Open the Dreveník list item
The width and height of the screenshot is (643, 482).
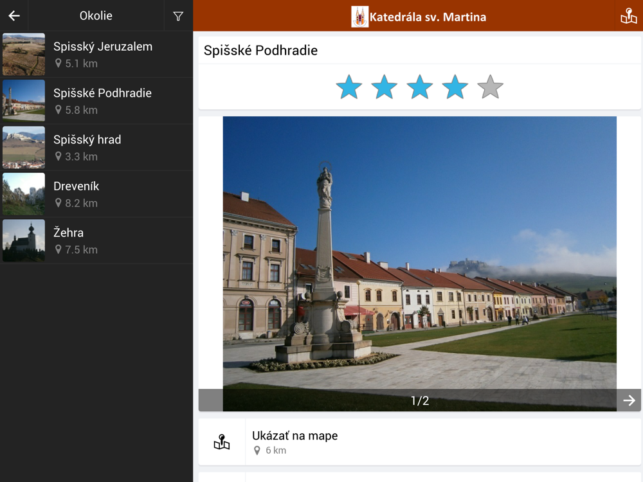(103, 194)
